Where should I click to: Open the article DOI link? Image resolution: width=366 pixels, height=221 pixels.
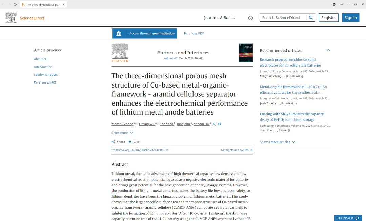(x=140, y=150)
